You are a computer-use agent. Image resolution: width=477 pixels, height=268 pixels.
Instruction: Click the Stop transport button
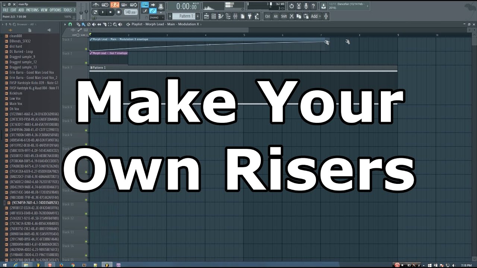coord(111,12)
